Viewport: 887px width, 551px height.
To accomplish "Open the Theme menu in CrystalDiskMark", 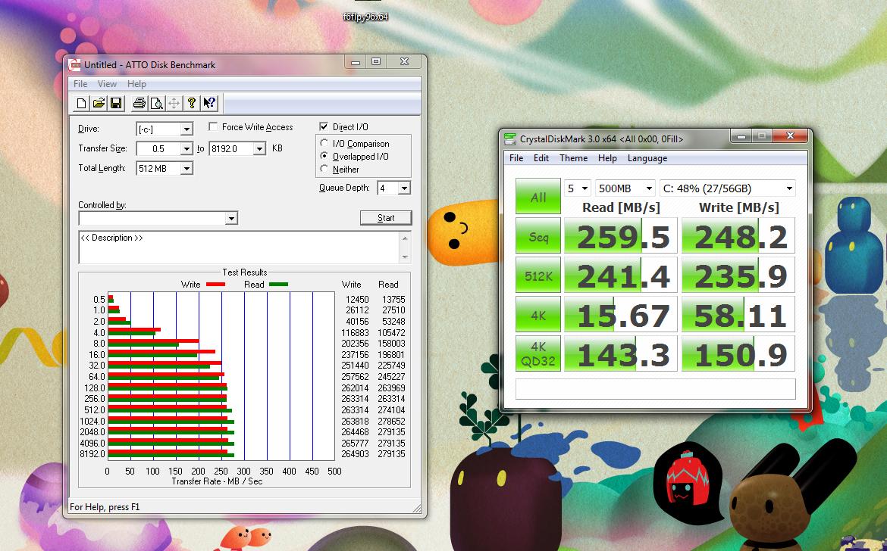I will 573,158.
